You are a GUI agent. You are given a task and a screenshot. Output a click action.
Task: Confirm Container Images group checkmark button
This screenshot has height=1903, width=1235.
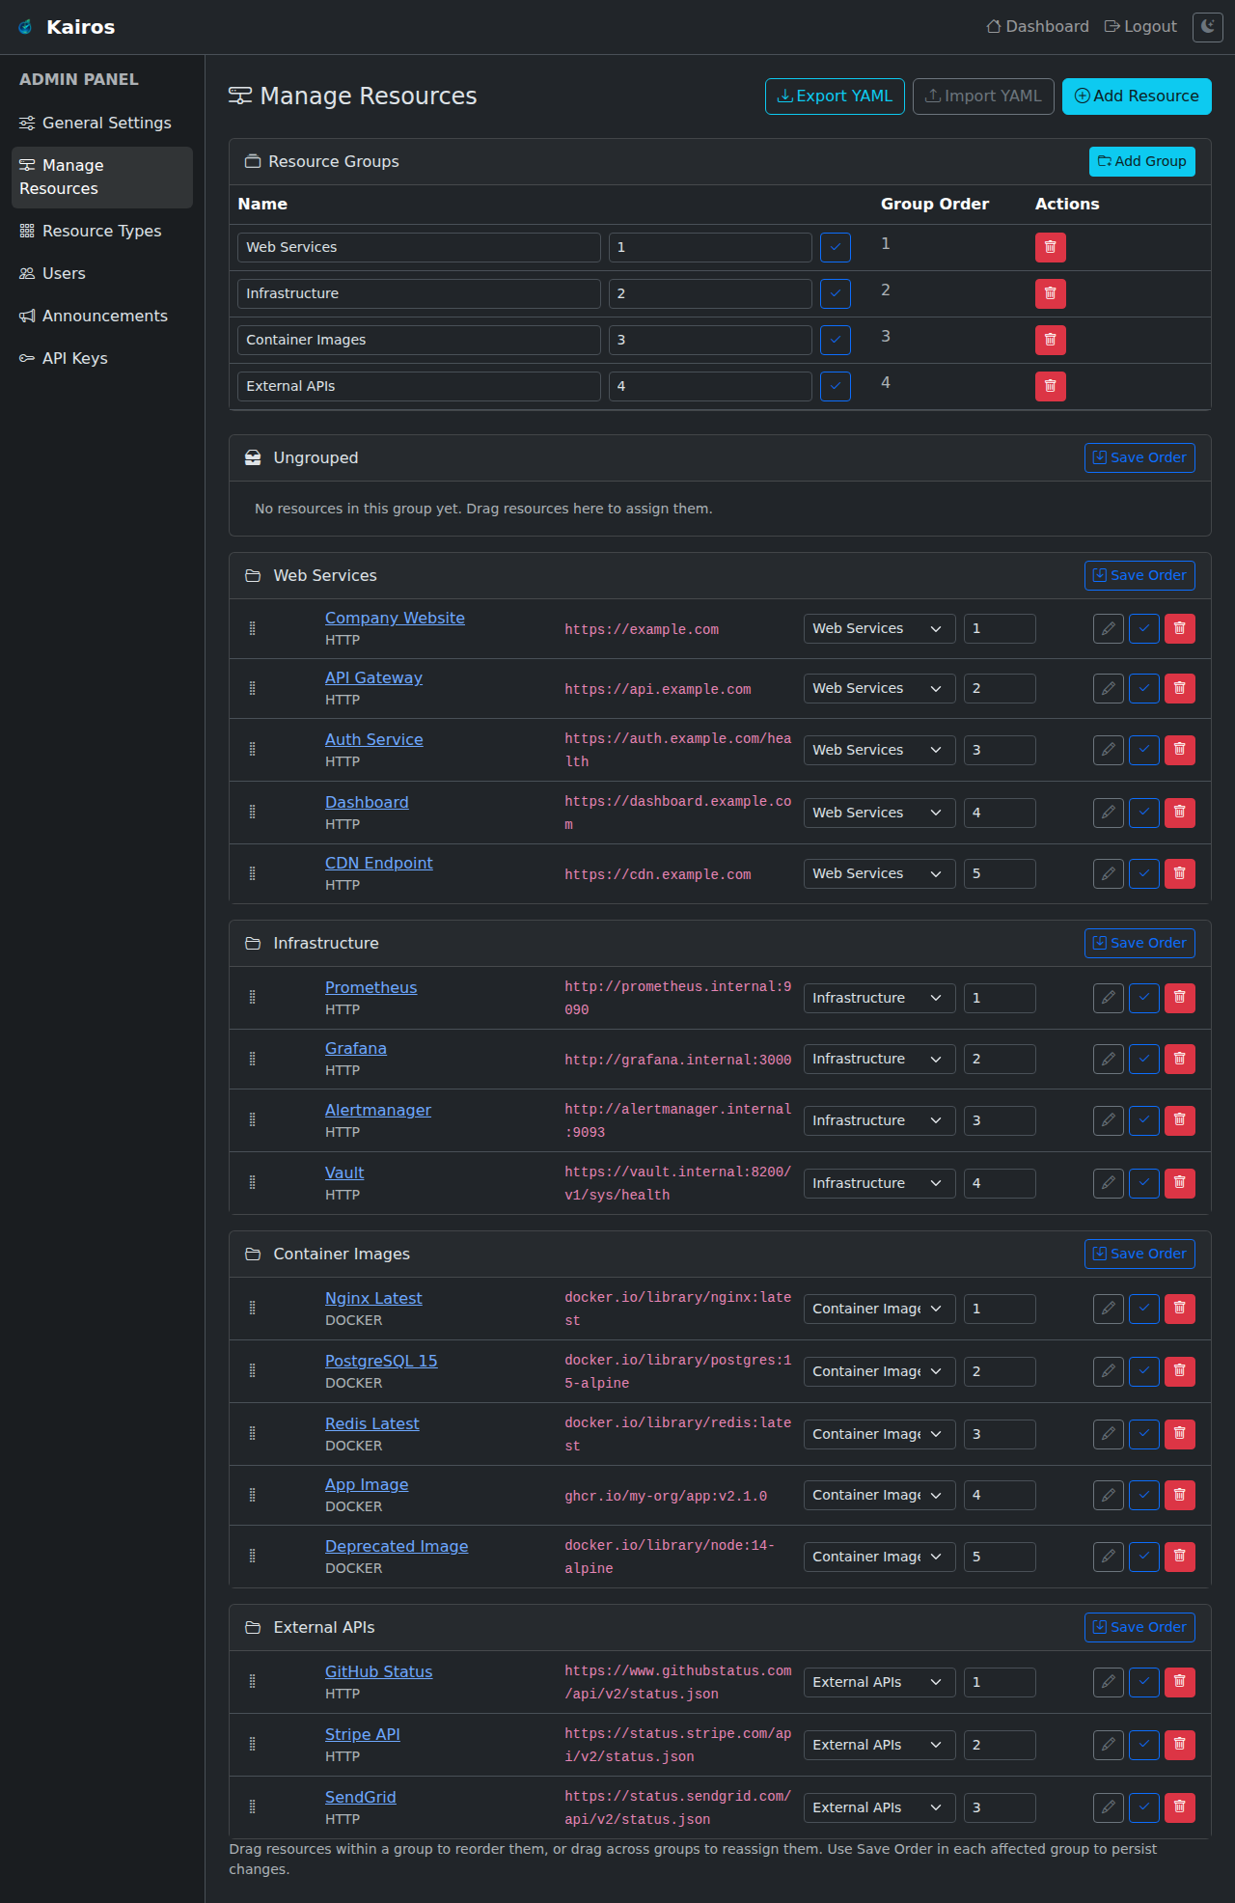coord(835,340)
